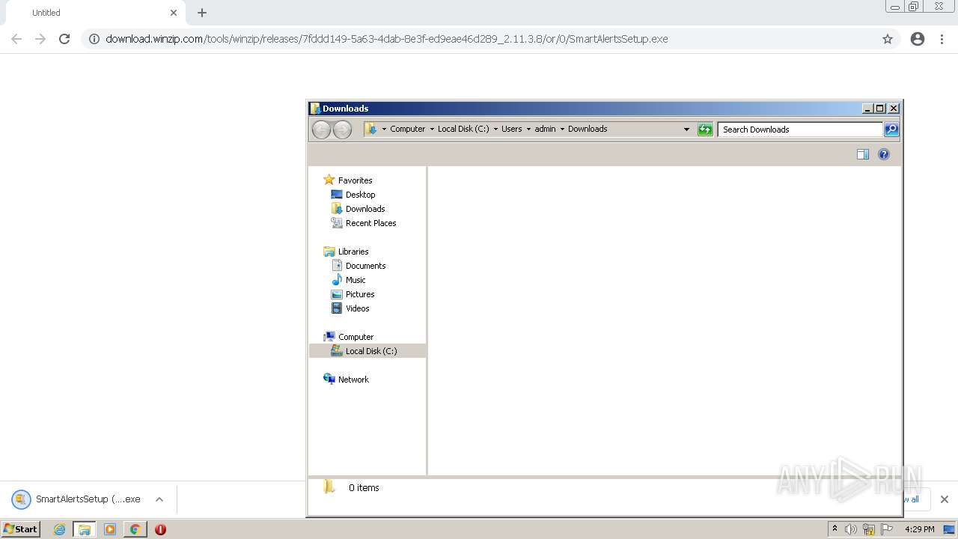The image size is (958, 539).
Task: Expand dropdown arrow after Local Disk breadcrumb
Action: click(x=495, y=129)
